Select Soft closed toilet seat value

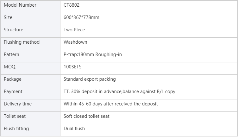click(x=86, y=116)
